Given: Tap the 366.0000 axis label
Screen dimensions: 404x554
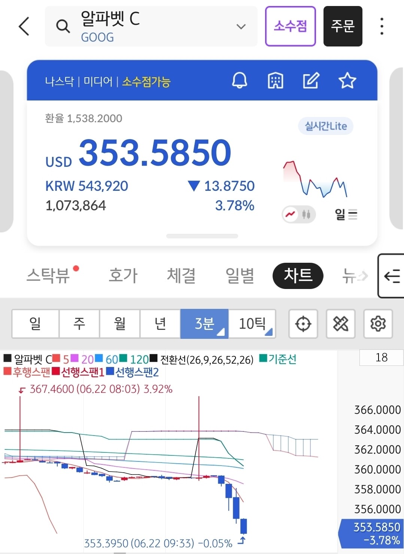Looking at the screenshot, I should (x=377, y=410).
